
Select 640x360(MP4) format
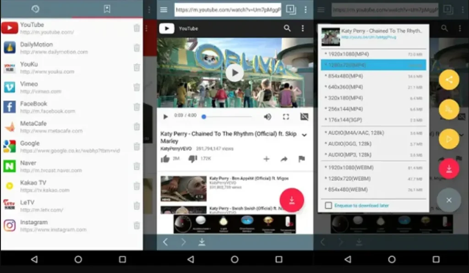coord(373,87)
